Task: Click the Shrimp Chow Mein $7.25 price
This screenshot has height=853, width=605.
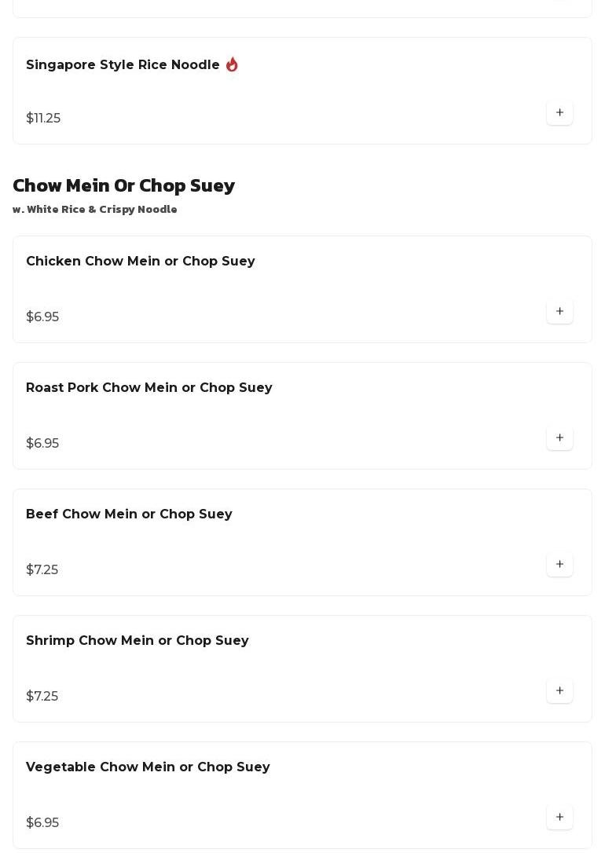Action: [x=42, y=697]
